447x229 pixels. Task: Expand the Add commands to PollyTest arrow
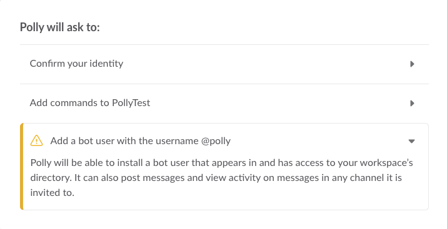point(412,103)
